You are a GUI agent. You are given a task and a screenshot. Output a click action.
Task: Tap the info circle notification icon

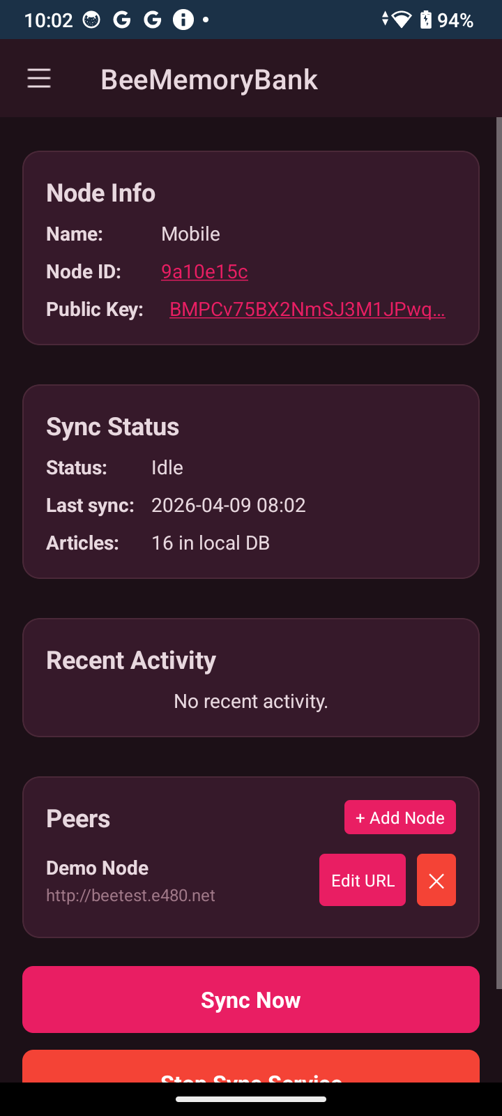(x=183, y=20)
